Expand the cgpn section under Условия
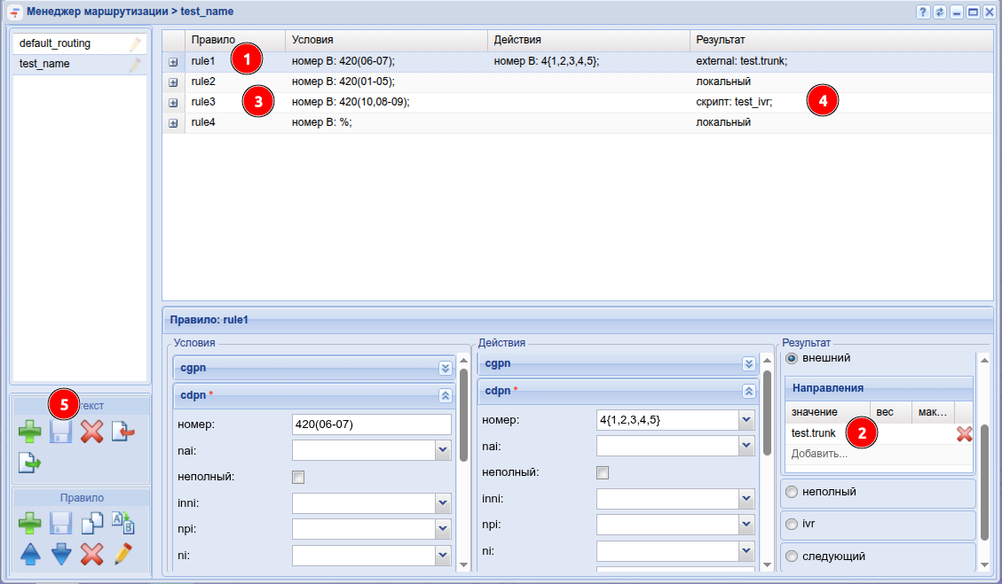The height and width of the screenshot is (584, 1002). coord(446,368)
